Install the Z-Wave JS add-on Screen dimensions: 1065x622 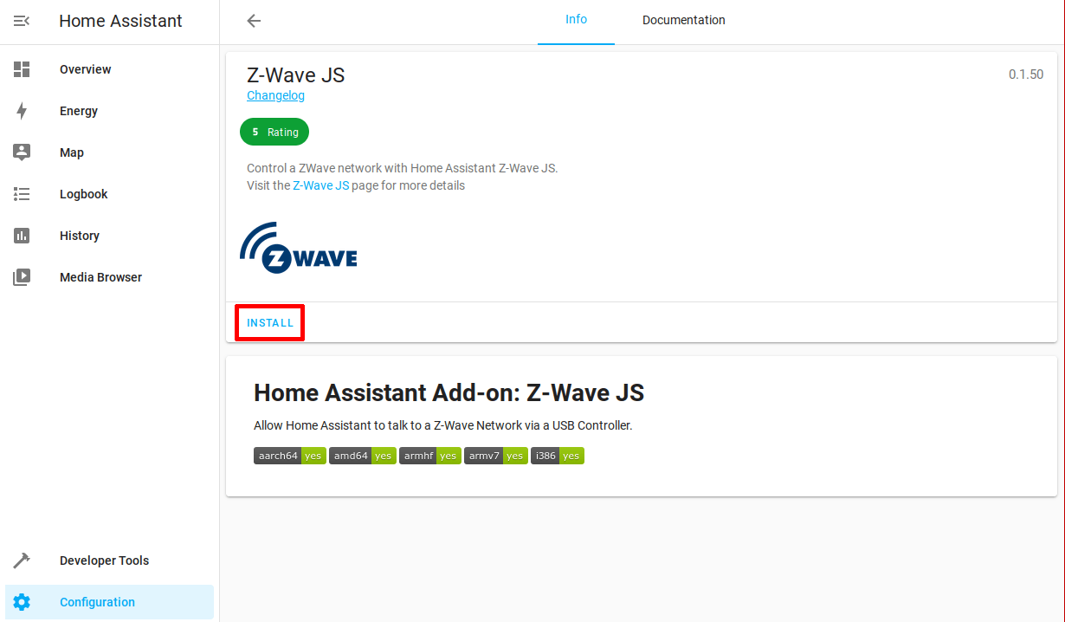[270, 323]
